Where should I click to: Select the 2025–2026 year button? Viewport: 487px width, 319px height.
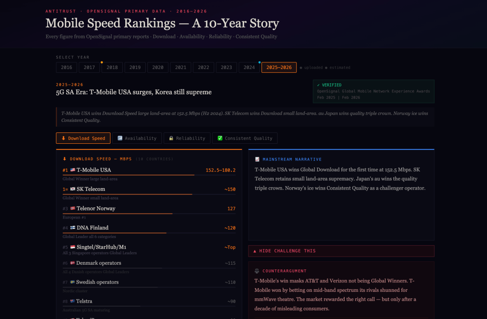pyautogui.click(x=279, y=68)
